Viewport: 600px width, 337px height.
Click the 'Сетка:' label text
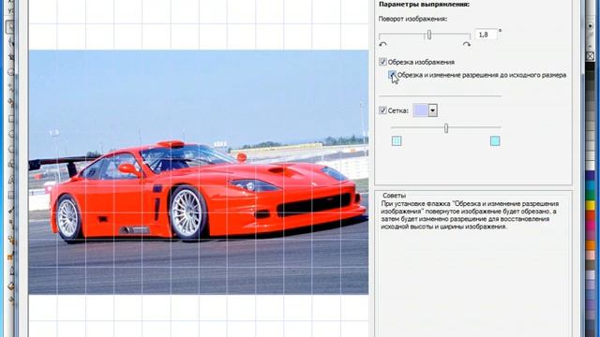tap(397, 110)
